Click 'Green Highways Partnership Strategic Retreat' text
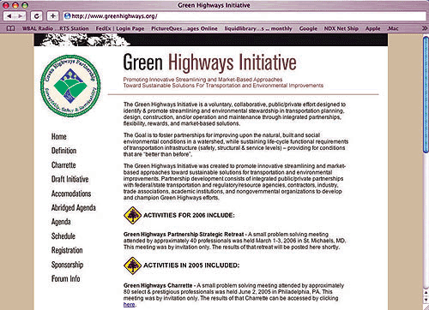This screenshot has width=429, height=310. [184, 235]
